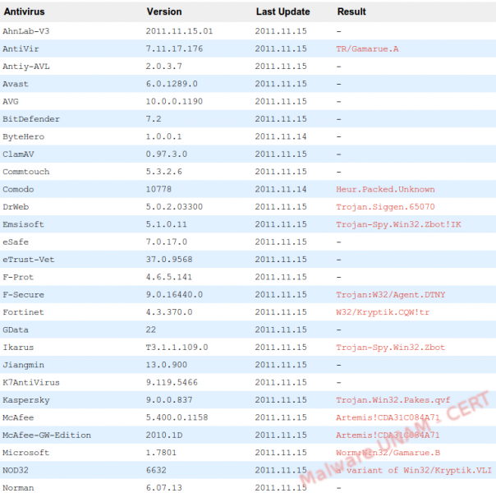
Task: Click the K7AntiVirus name cell
Action: coord(31,383)
